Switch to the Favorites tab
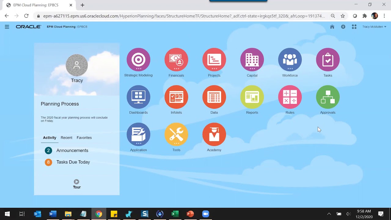 coord(84,138)
